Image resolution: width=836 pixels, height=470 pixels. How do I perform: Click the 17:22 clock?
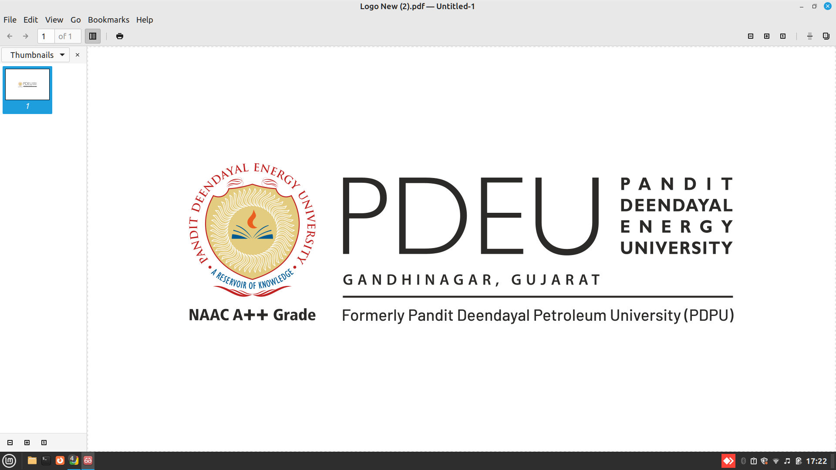[816, 461]
